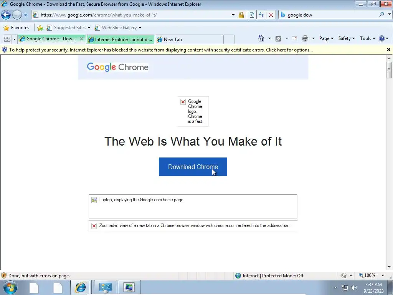Click the red Stop loading icon

click(271, 15)
